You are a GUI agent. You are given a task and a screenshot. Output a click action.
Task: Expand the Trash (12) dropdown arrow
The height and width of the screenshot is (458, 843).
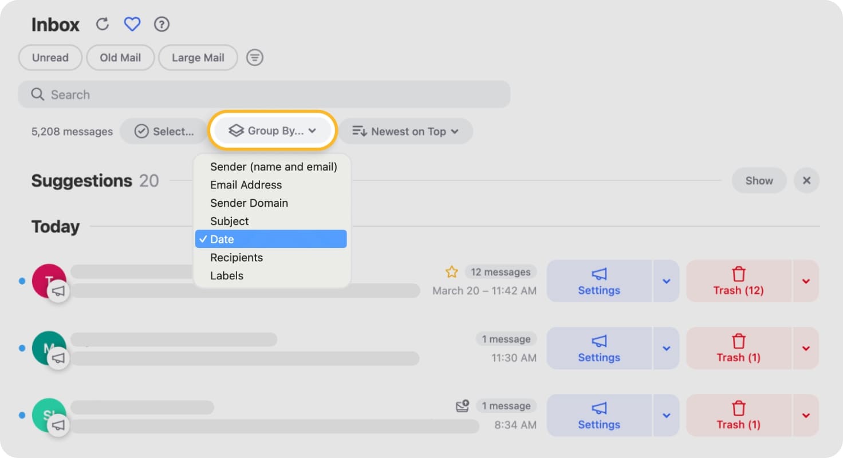click(x=806, y=281)
